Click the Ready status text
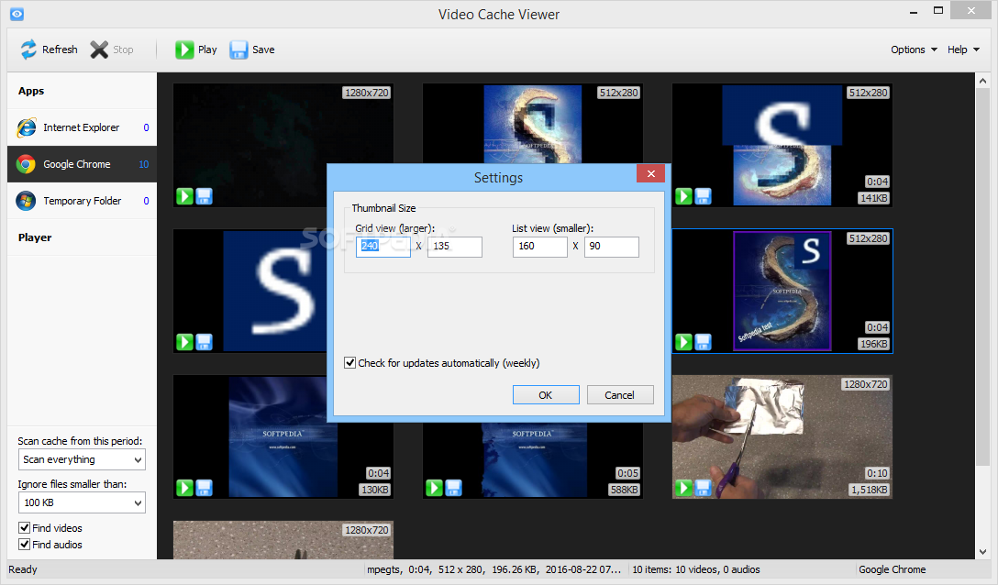The height and width of the screenshot is (585, 998). pos(23,569)
